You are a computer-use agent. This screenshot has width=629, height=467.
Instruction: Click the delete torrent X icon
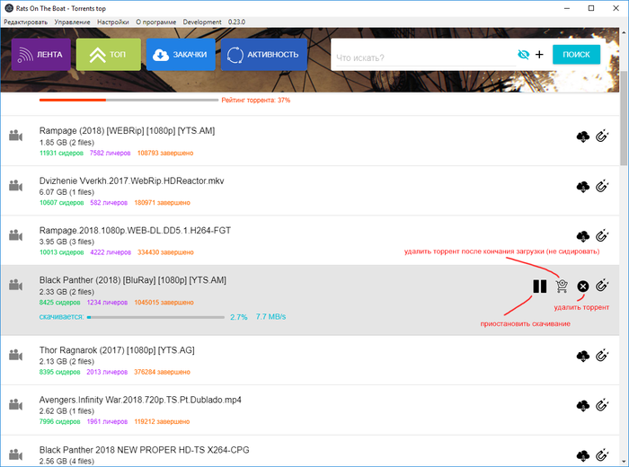tap(582, 286)
